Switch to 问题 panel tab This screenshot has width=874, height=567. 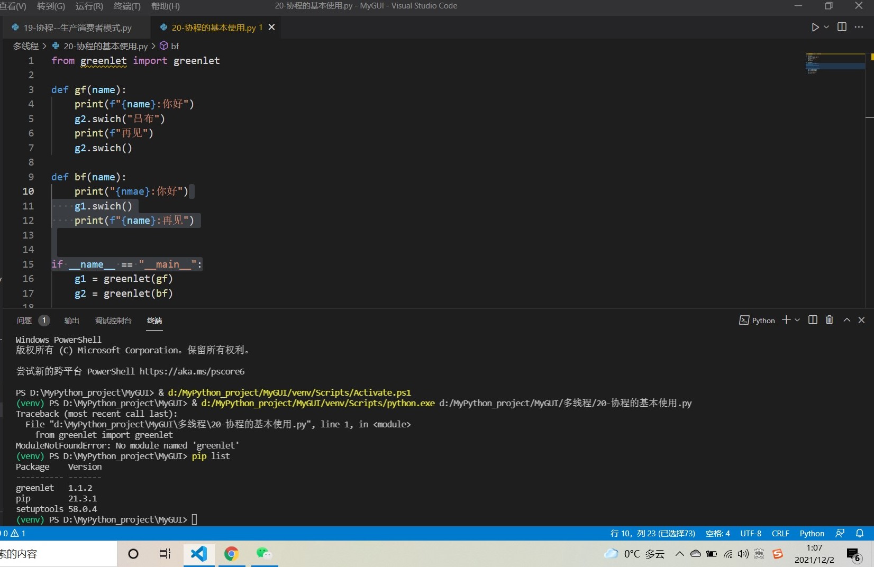click(24, 321)
